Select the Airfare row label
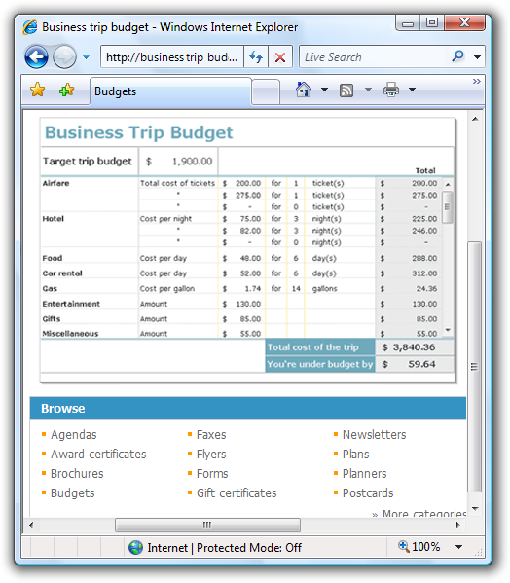 (55, 183)
